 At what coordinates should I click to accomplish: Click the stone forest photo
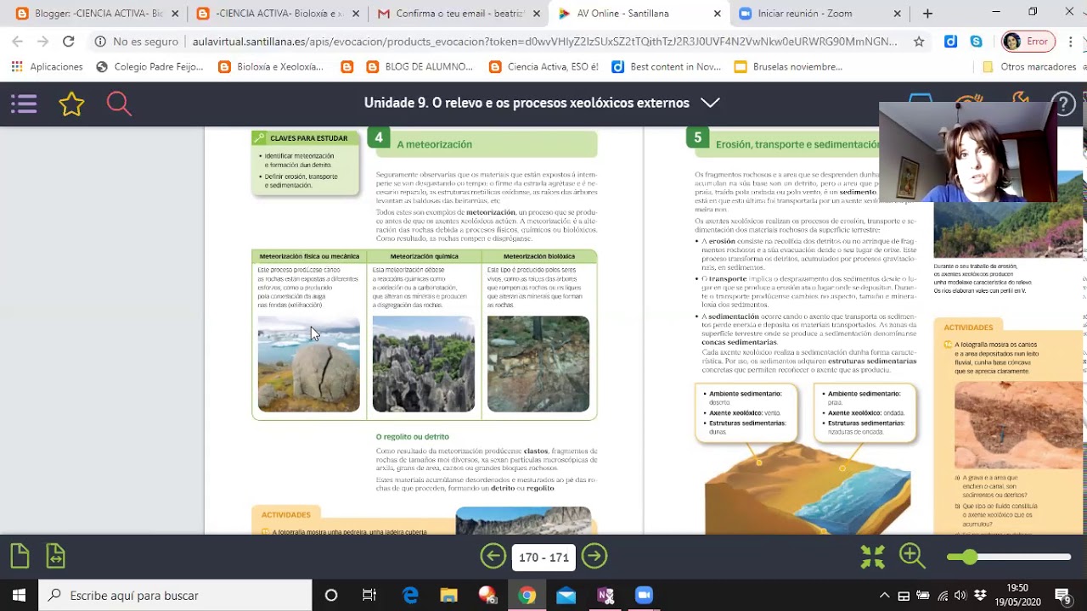click(424, 364)
